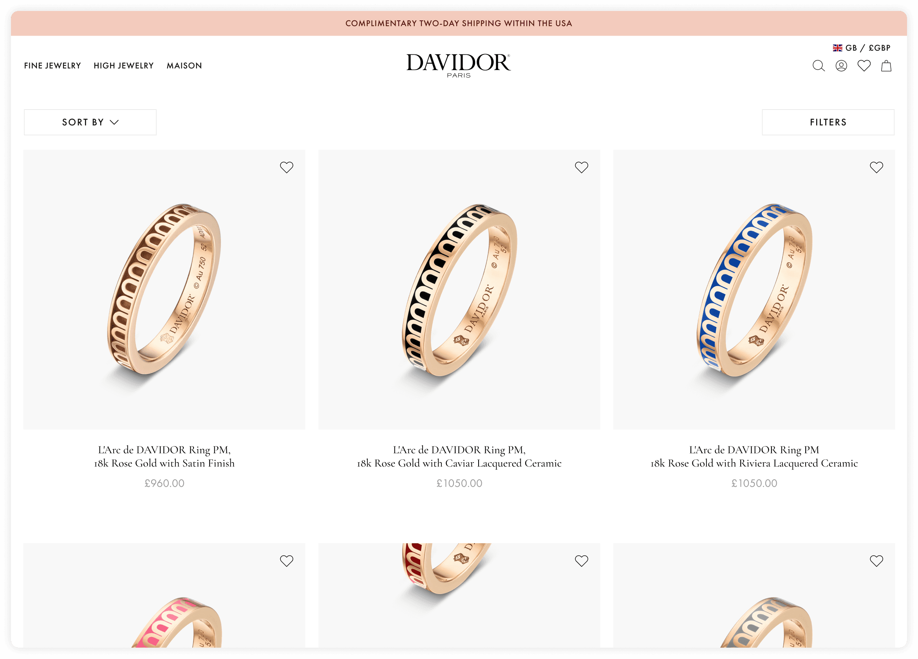Screen dimensions: 918x659
Task: Expand the Sort By dropdown
Action: coord(90,122)
